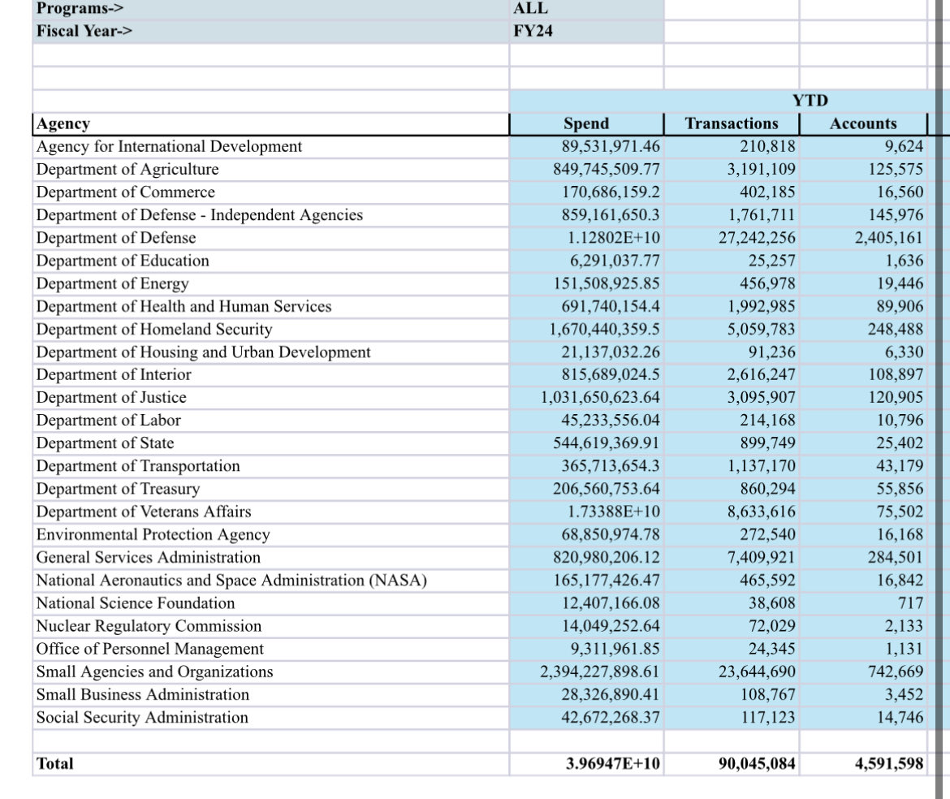The image size is (950, 799).
Task: Select the total accounts 4,591,598 cell
Action: (863, 763)
